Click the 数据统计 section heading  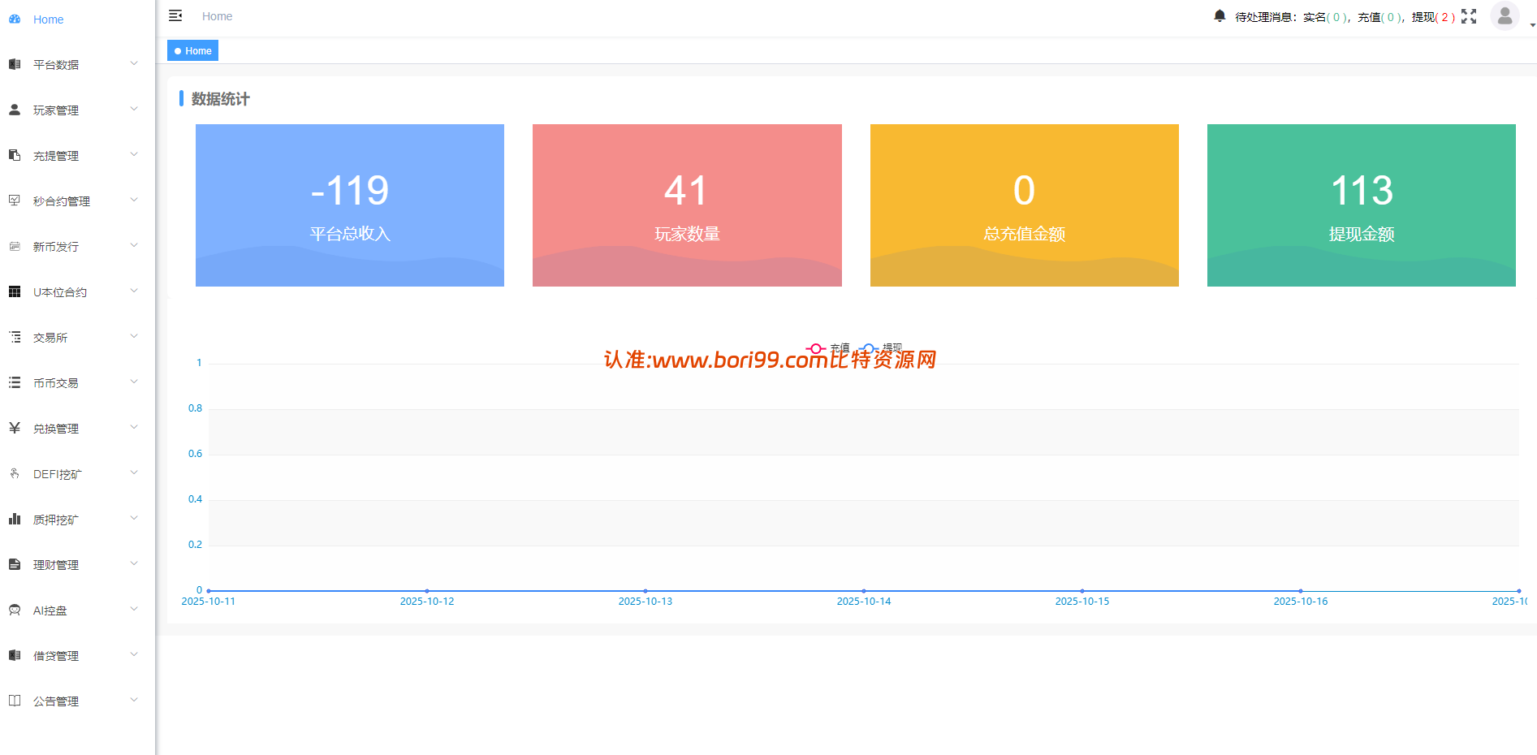220,99
